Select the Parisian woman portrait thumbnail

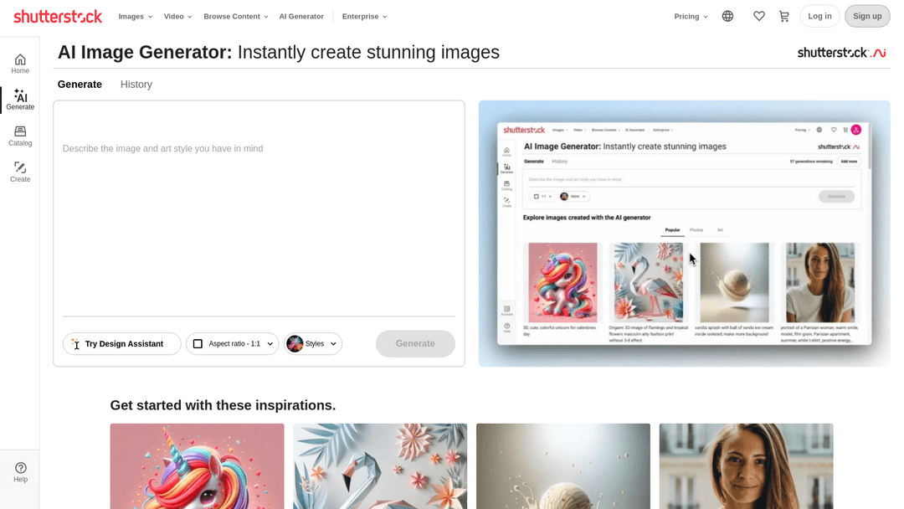[x=746, y=465]
